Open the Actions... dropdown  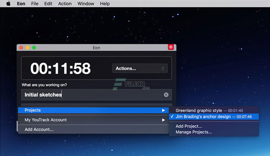[140, 68]
